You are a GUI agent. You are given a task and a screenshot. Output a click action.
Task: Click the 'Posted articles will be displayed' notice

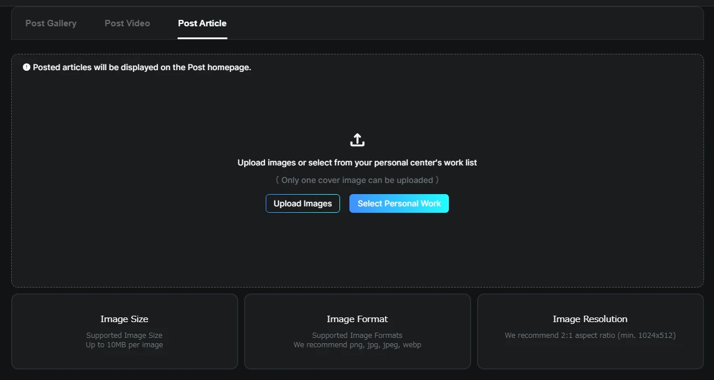tap(142, 67)
